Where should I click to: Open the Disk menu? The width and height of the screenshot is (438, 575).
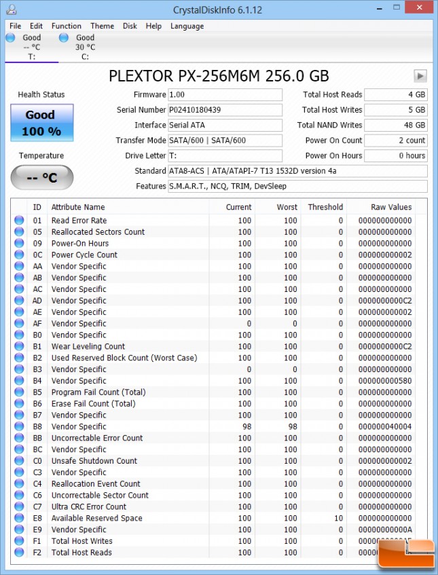(x=130, y=26)
